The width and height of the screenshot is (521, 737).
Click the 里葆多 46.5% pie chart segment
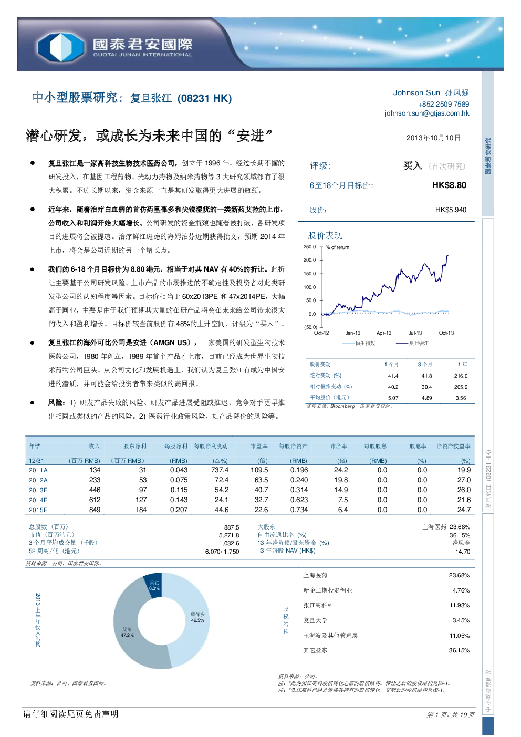tap(197, 617)
